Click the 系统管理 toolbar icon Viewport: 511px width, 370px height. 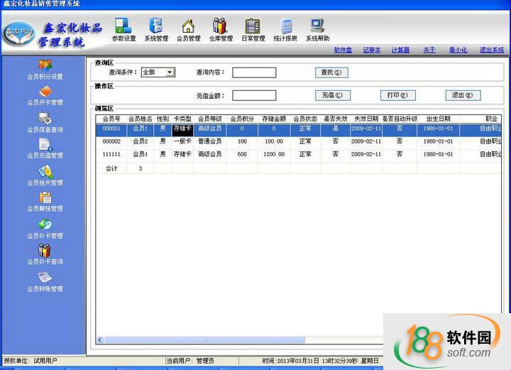[x=155, y=28]
